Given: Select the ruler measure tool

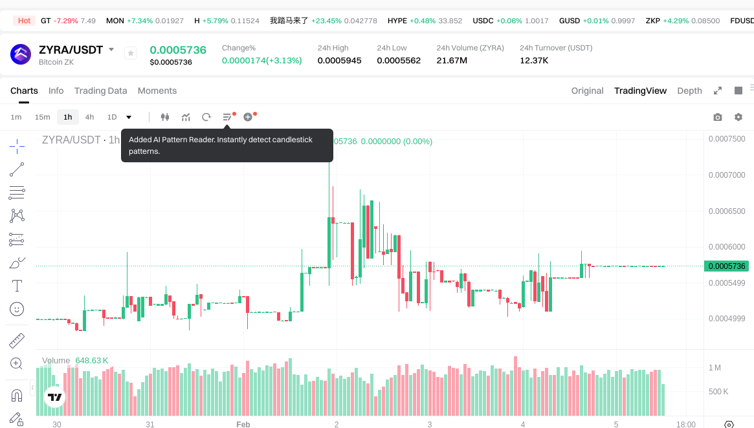Looking at the screenshot, I should (x=17, y=340).
